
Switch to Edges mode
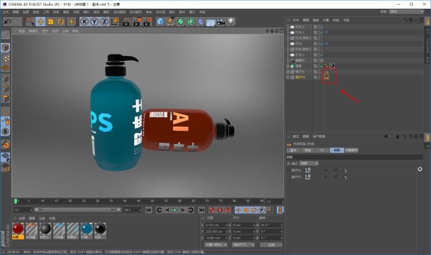click(5, 88)
